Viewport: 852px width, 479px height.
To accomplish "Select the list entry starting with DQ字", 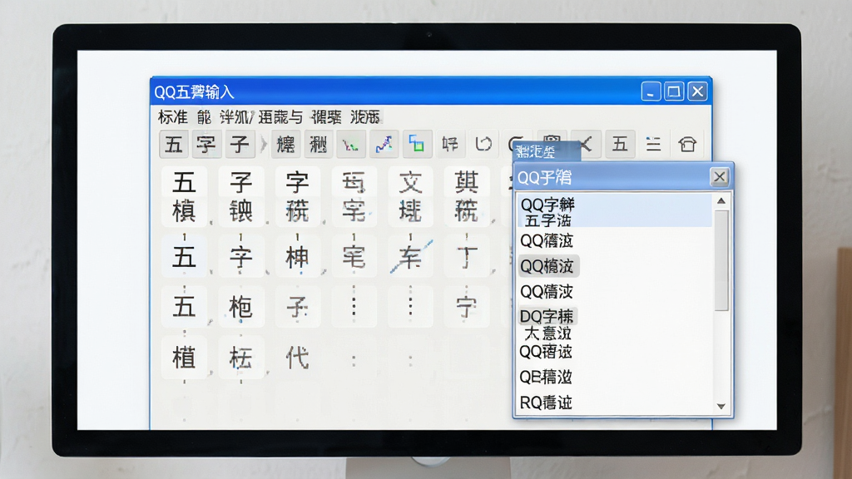I will tap(547, 316).
